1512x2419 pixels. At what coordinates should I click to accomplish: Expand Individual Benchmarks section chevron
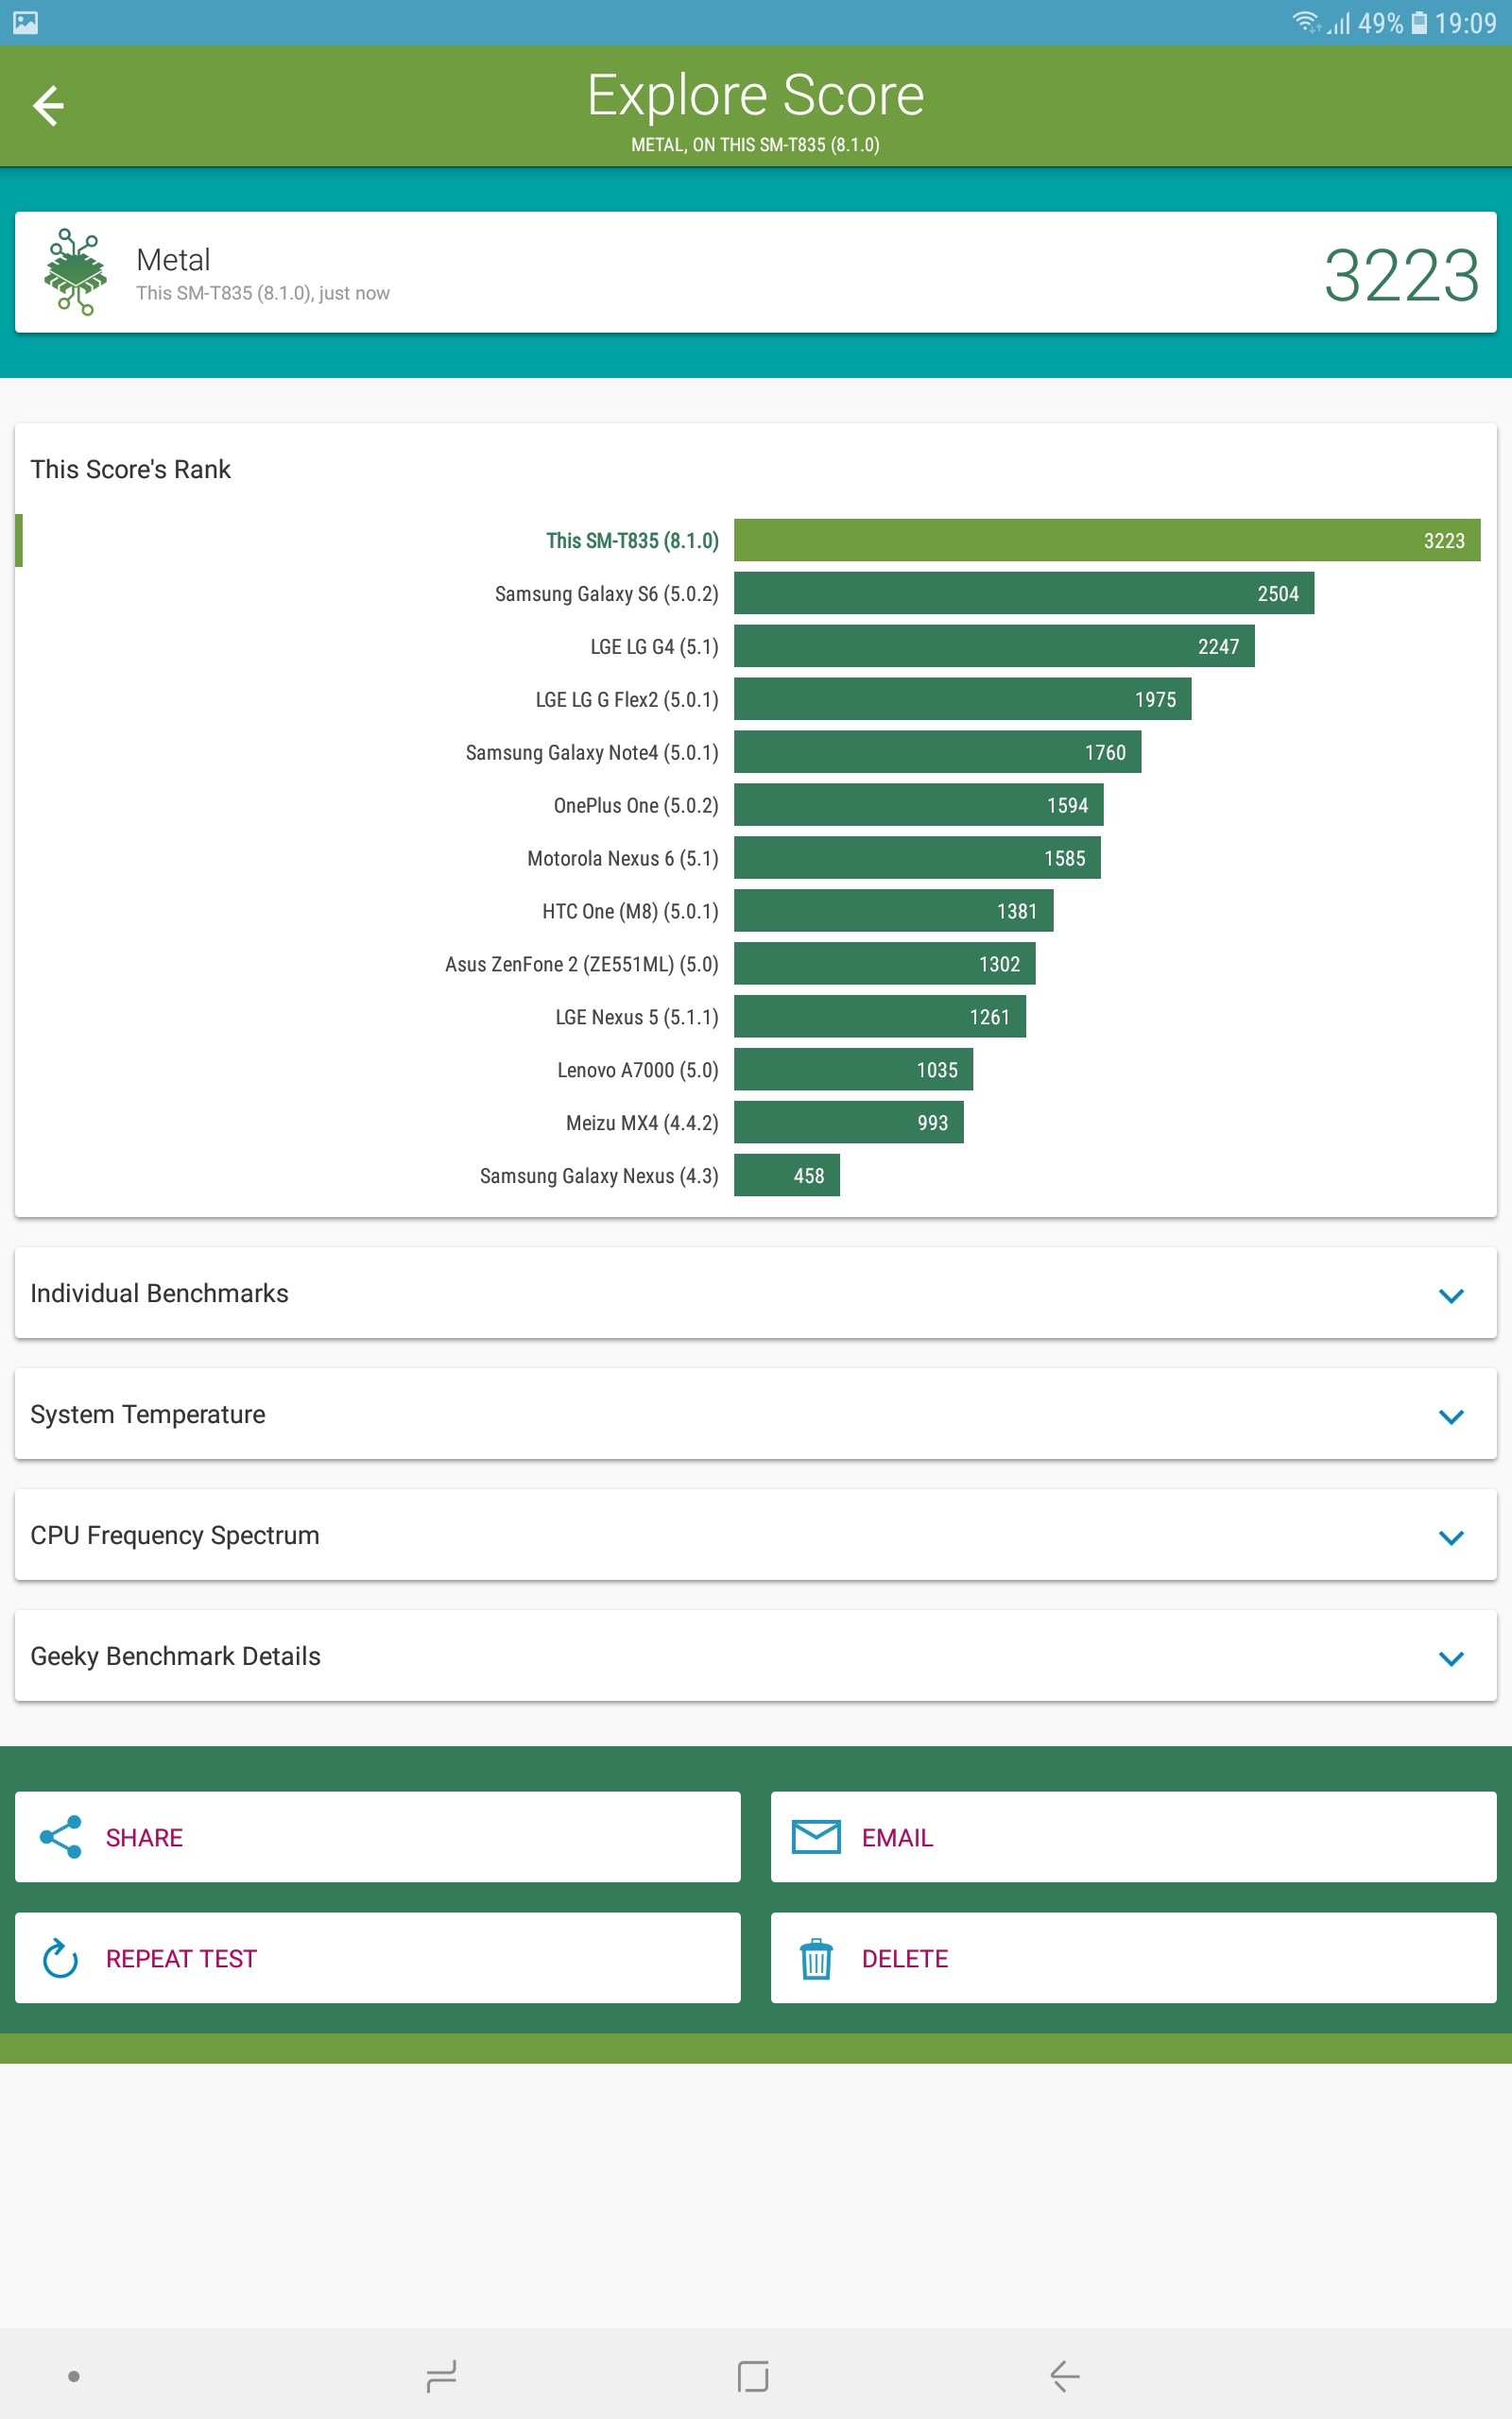(x=1451, y=1295)
